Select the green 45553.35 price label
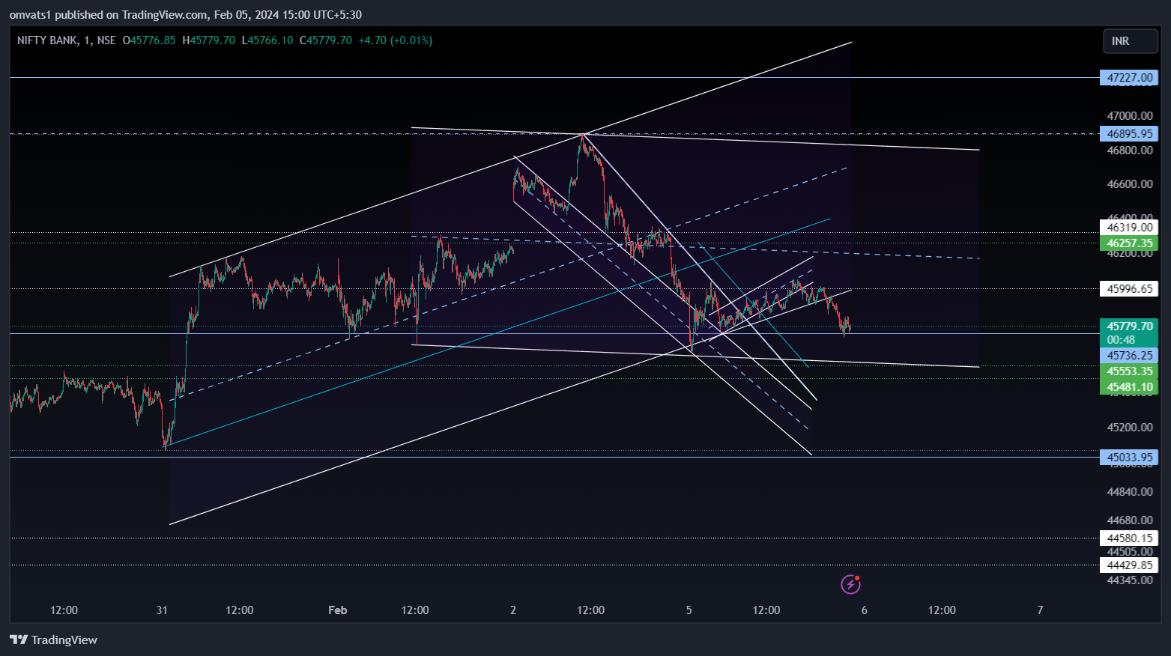Viewport: 1171px width, 656px height. point(1129,371)
